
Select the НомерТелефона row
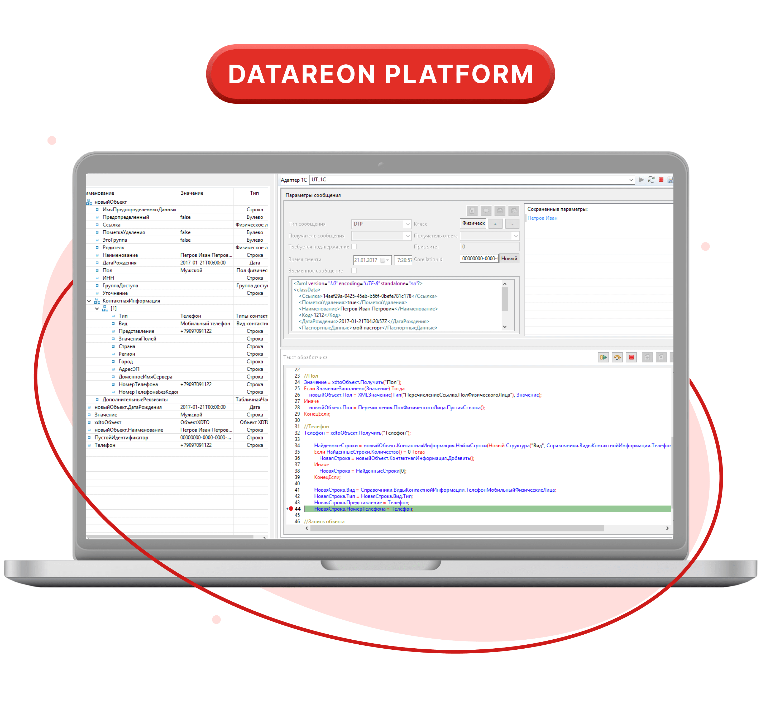click(177, 384)
